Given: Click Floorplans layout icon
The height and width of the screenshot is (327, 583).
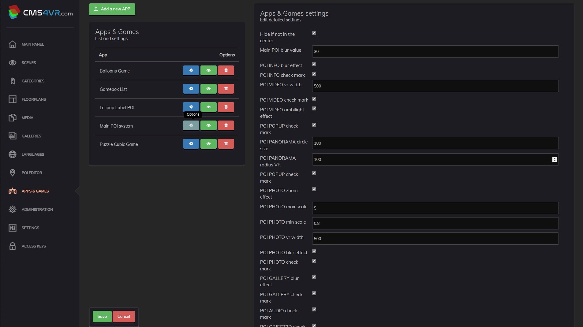Looking at the screenshot, I should tap(13, 99).
